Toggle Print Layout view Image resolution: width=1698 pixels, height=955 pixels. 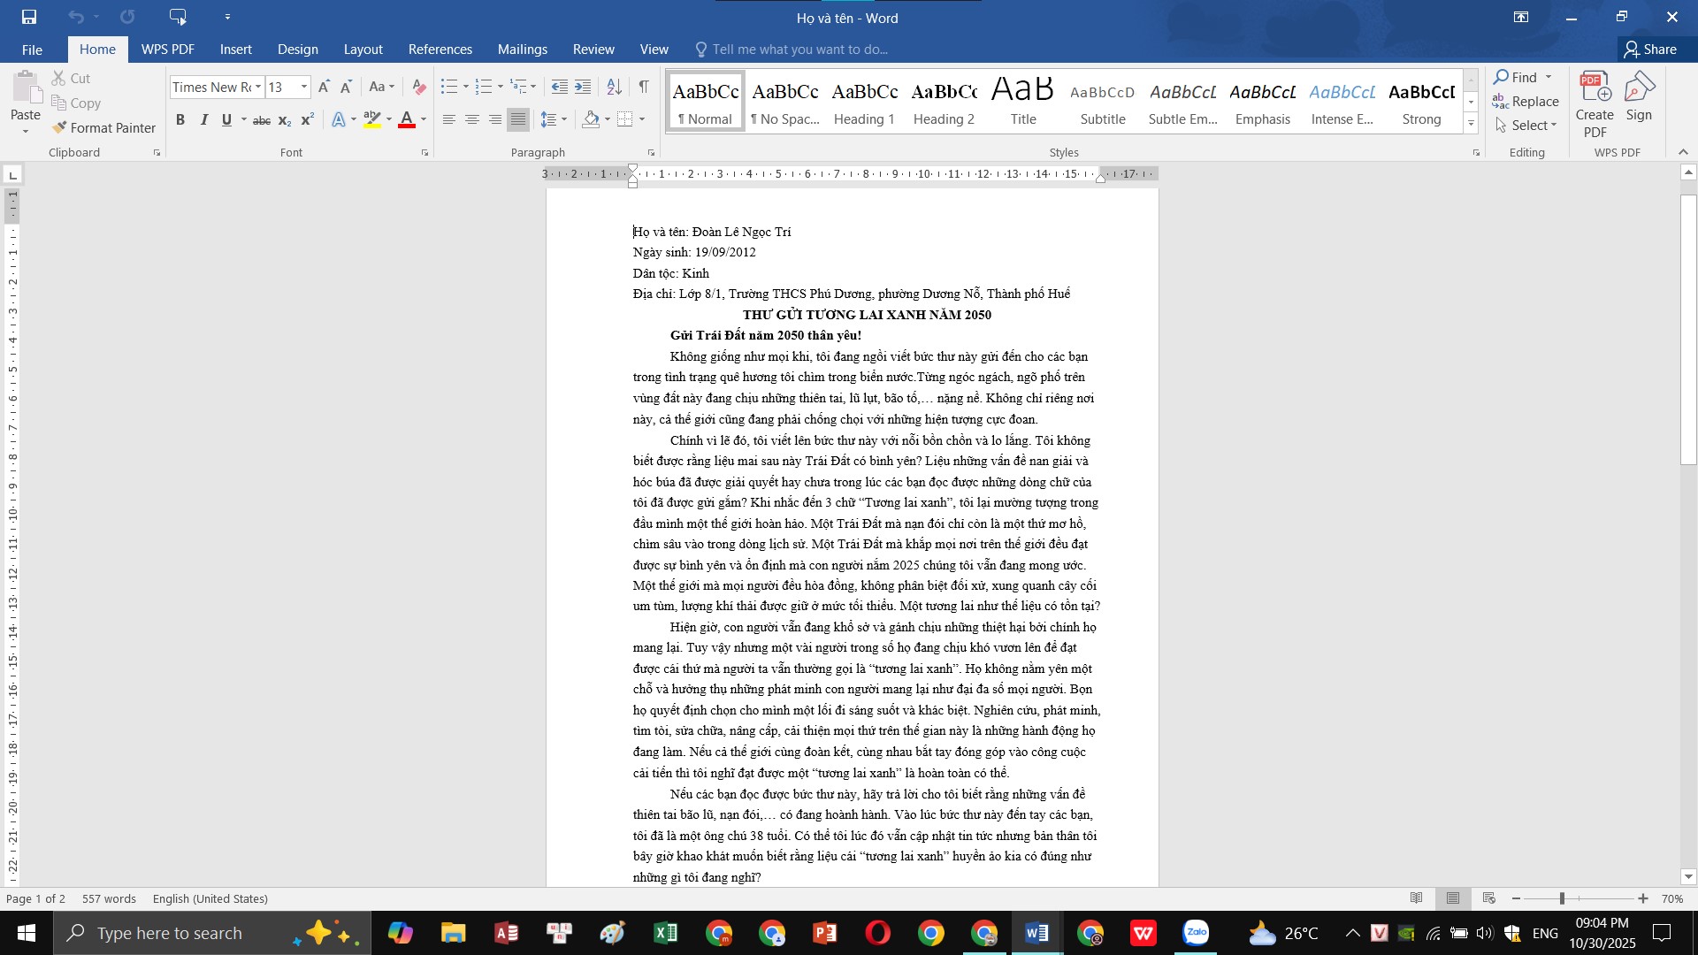(1453, 898)
